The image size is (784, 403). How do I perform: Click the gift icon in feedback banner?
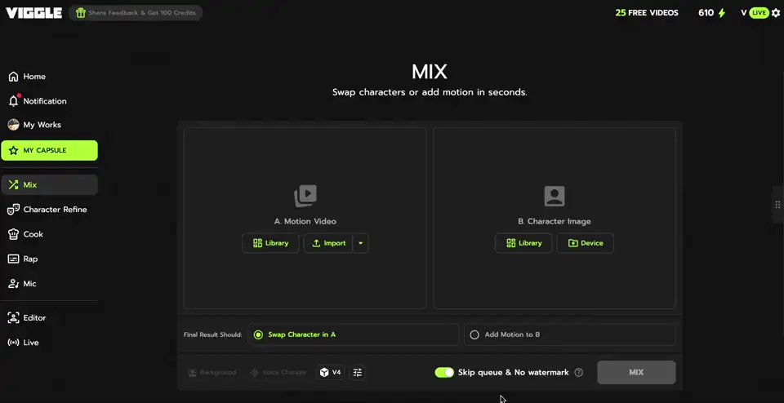(81, 13)
